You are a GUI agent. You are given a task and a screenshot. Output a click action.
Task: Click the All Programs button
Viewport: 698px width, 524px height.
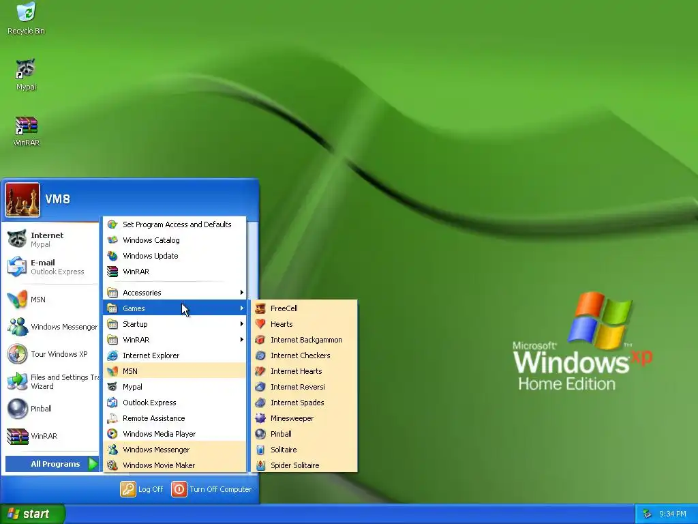pyautogui.click(x=52, y=464)
